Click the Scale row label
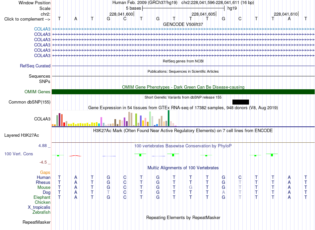Viewport: 315px width, 230px height. tap(45, 8)
